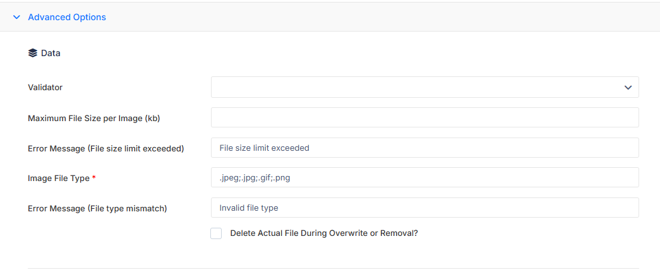Click the Image File Type label

pyautogui.click(x=59, y=179)
